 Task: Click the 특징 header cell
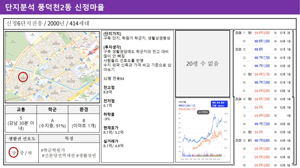[69, 139]
